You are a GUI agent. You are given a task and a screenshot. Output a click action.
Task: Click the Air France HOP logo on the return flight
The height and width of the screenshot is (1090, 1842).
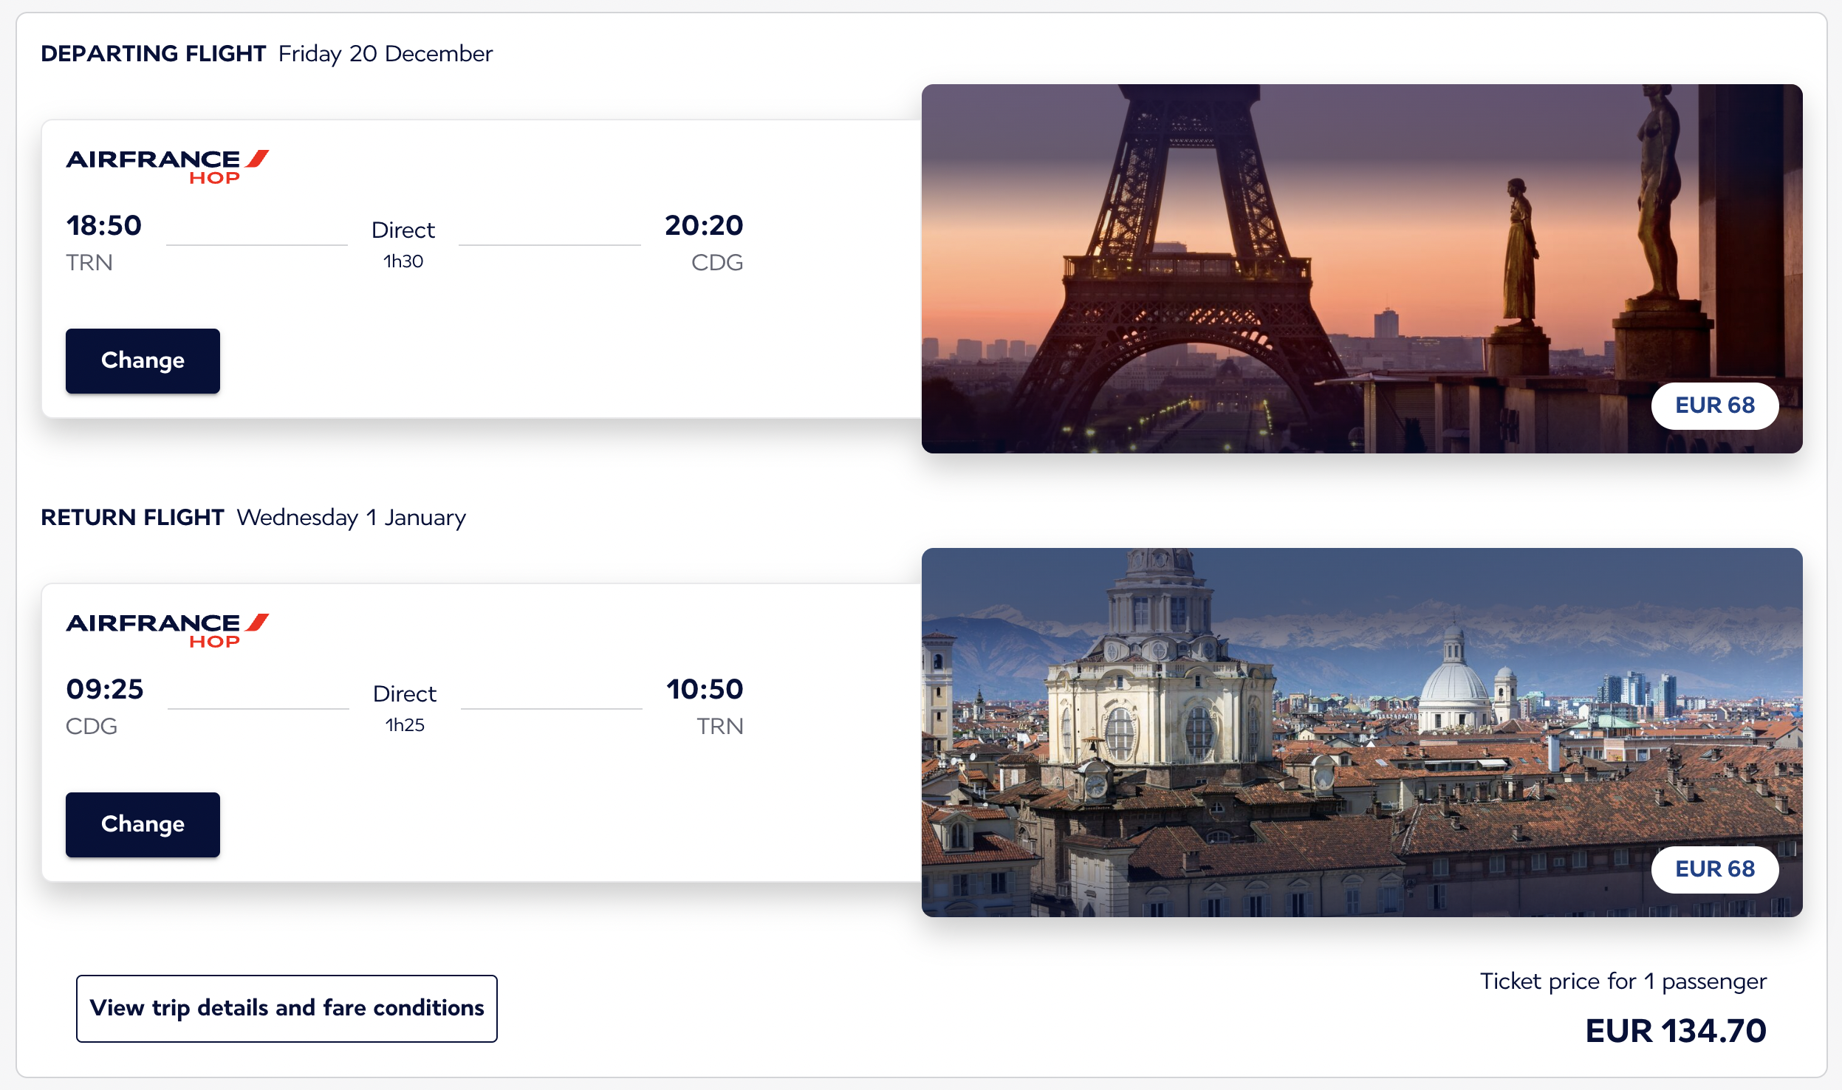[167, 631]
